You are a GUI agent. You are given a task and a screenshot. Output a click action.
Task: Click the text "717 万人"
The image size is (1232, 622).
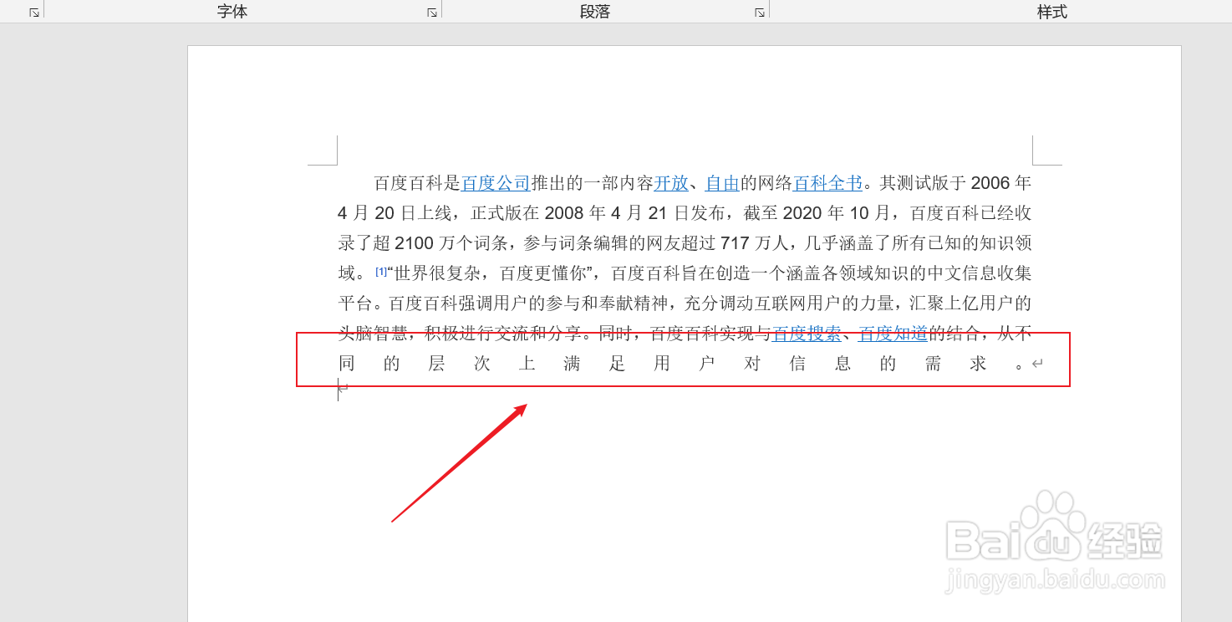coord(756,243)
